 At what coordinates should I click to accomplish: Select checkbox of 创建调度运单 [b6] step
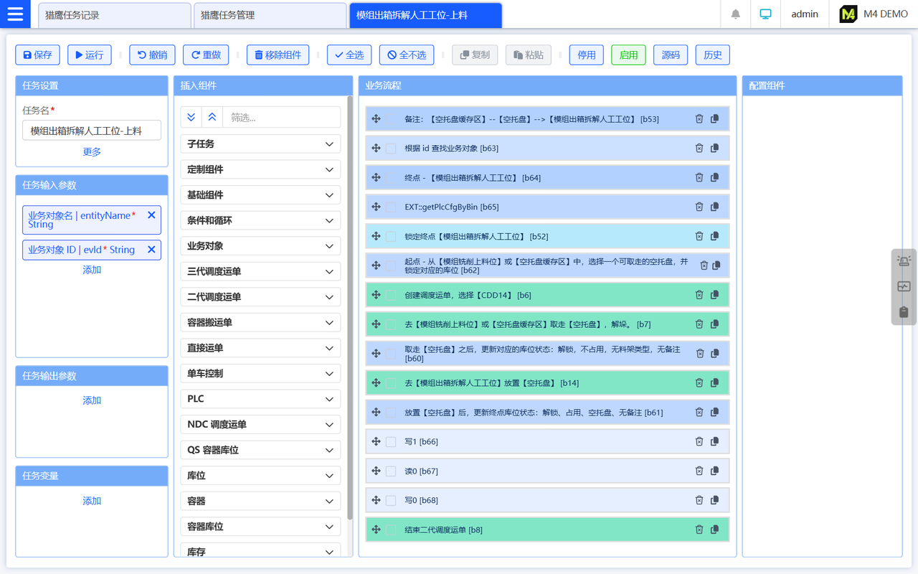click(x=391, y=296)
